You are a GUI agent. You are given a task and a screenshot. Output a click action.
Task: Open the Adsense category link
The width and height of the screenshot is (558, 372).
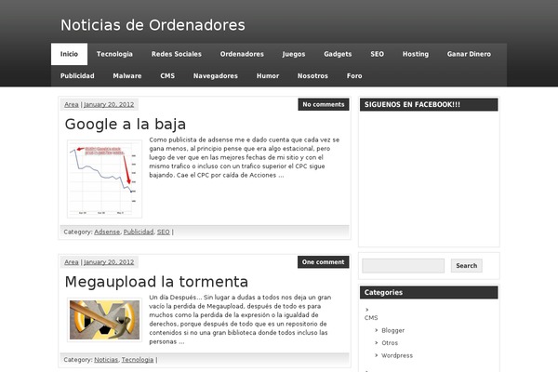(107, 232)
